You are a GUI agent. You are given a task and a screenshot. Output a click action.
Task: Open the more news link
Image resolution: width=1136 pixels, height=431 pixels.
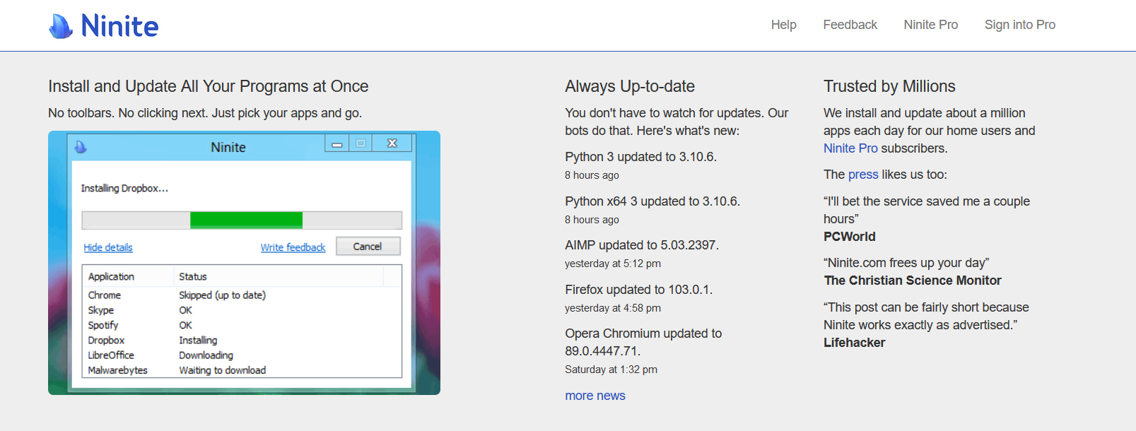[x=595, y=396]
